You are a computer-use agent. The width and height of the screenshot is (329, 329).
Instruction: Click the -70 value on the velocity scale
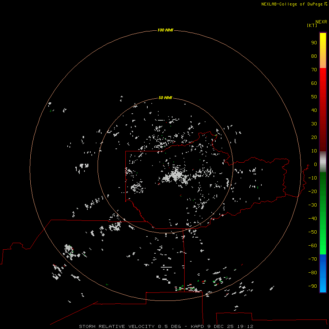point(313,259)
